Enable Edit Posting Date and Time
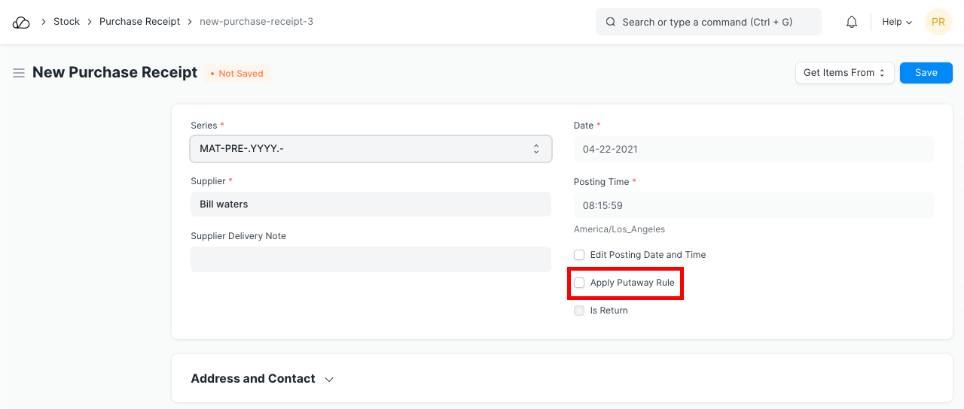 (579, 255)
